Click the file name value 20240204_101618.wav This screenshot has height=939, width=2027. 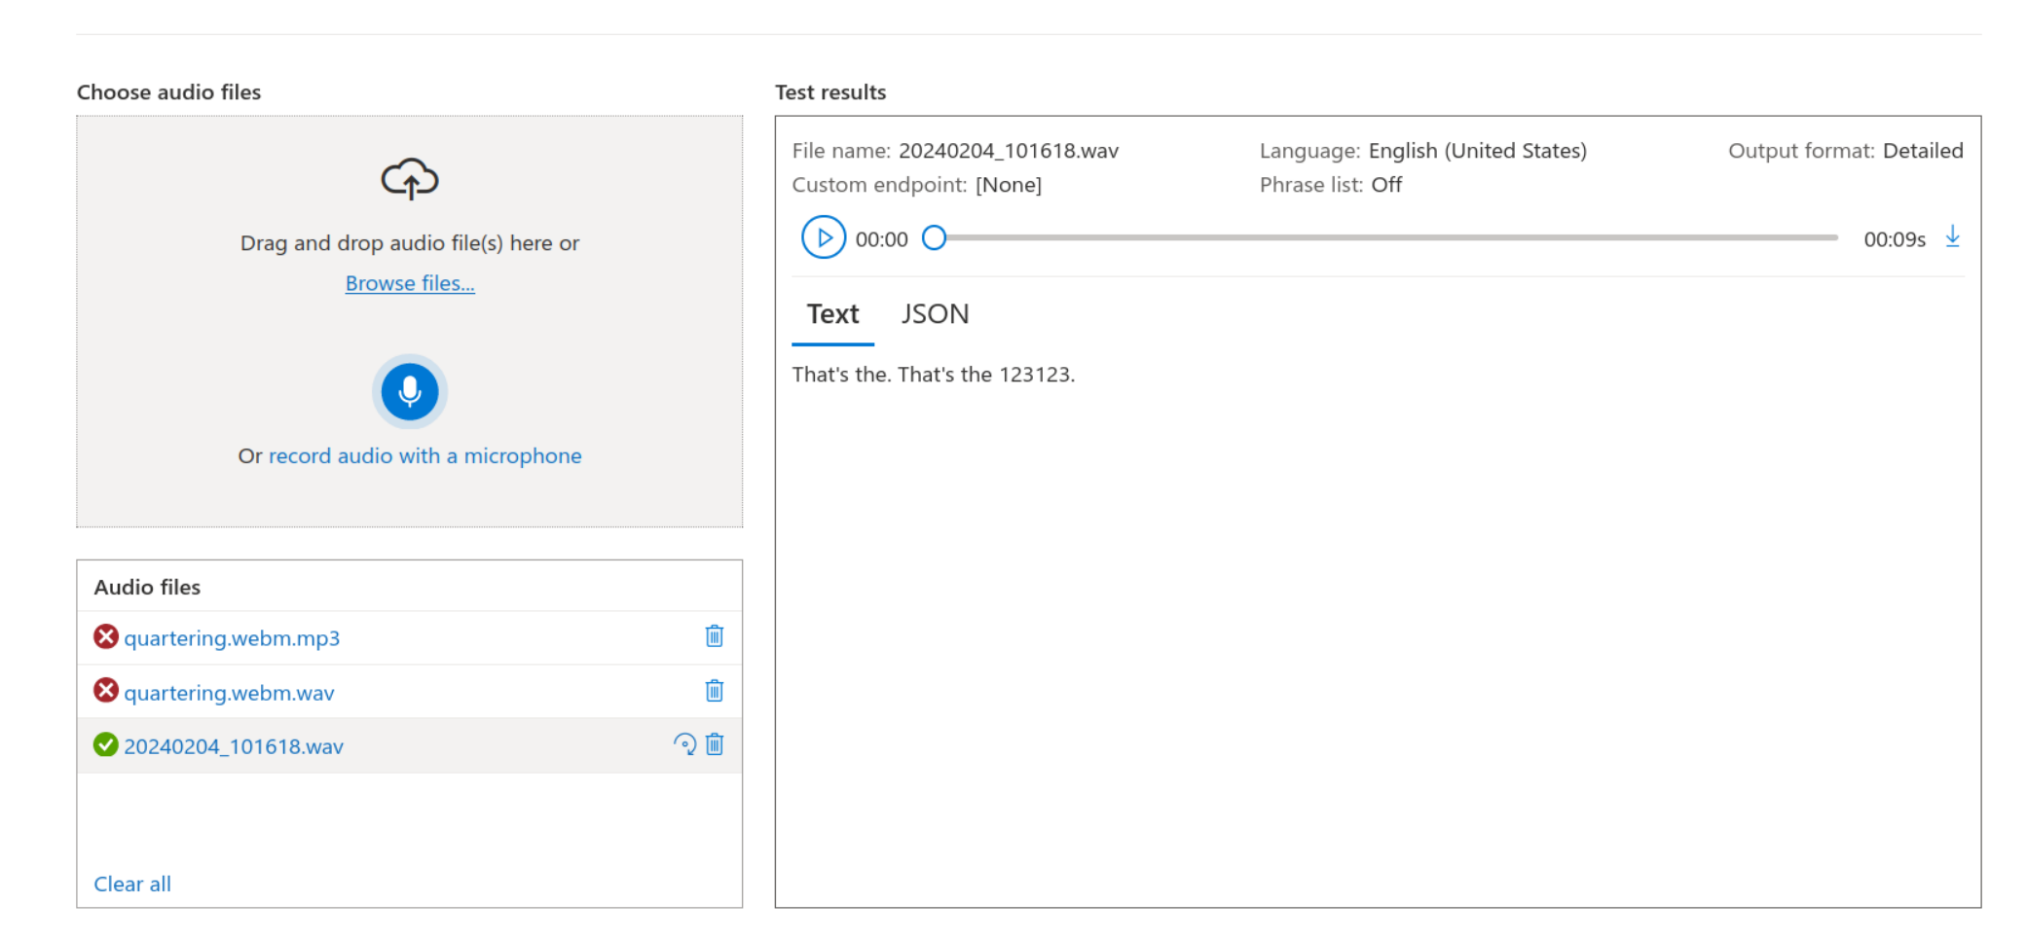(1009, 151)
